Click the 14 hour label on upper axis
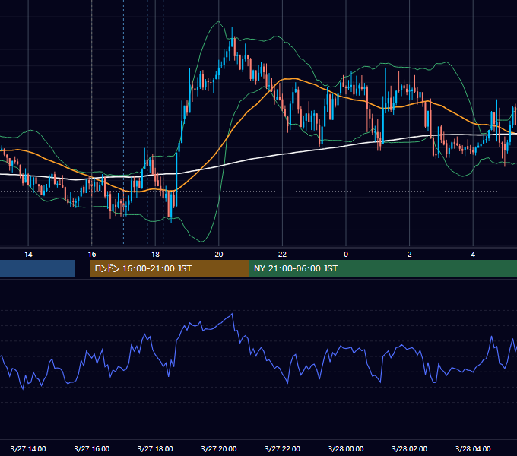The height and width of the screenshot is (456, 517). (28, 255)
